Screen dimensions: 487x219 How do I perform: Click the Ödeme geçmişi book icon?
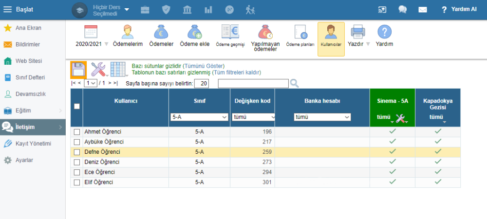pos(230,32)
